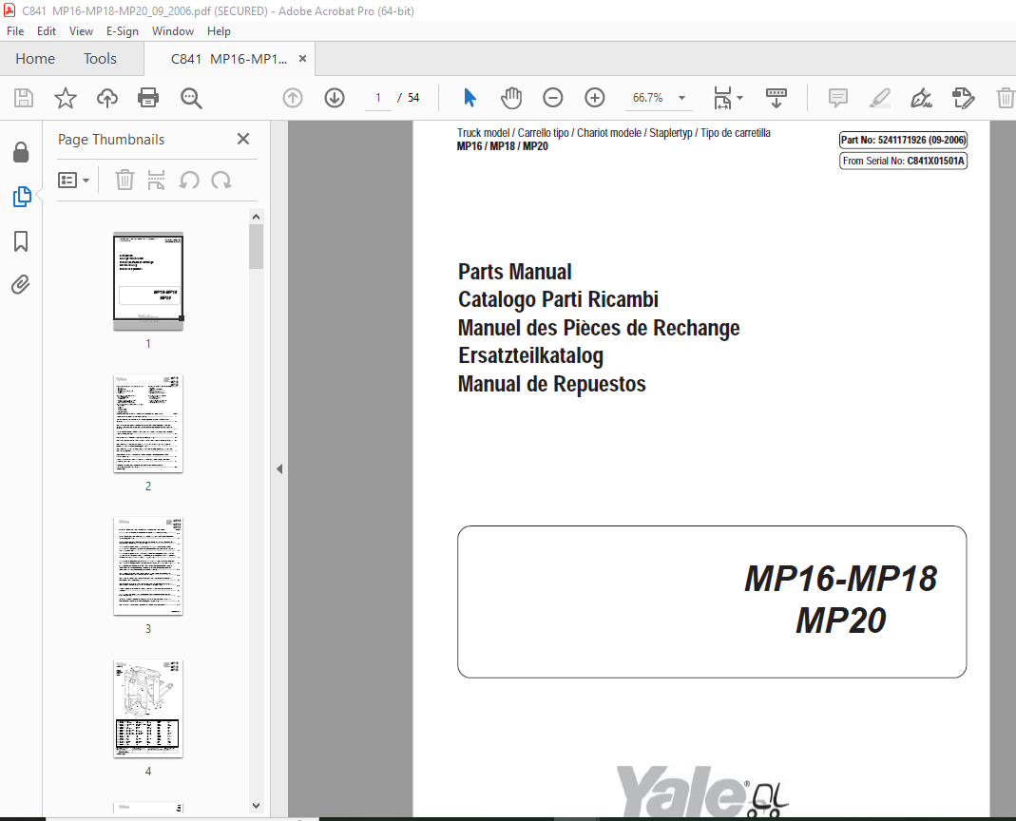Screen dimensions: 1016x821
Task: Delete page with trash icon in toolbar
Action: point(1005,98)
